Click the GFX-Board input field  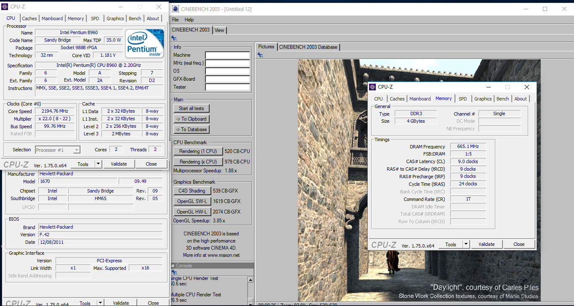point(227,79)
